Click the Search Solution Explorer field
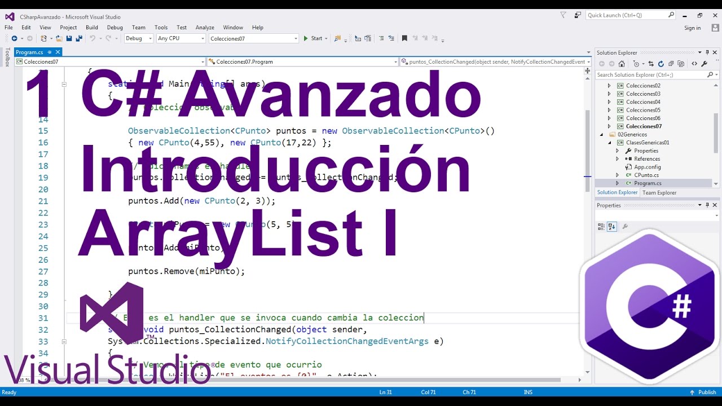 tap(650, 74)
